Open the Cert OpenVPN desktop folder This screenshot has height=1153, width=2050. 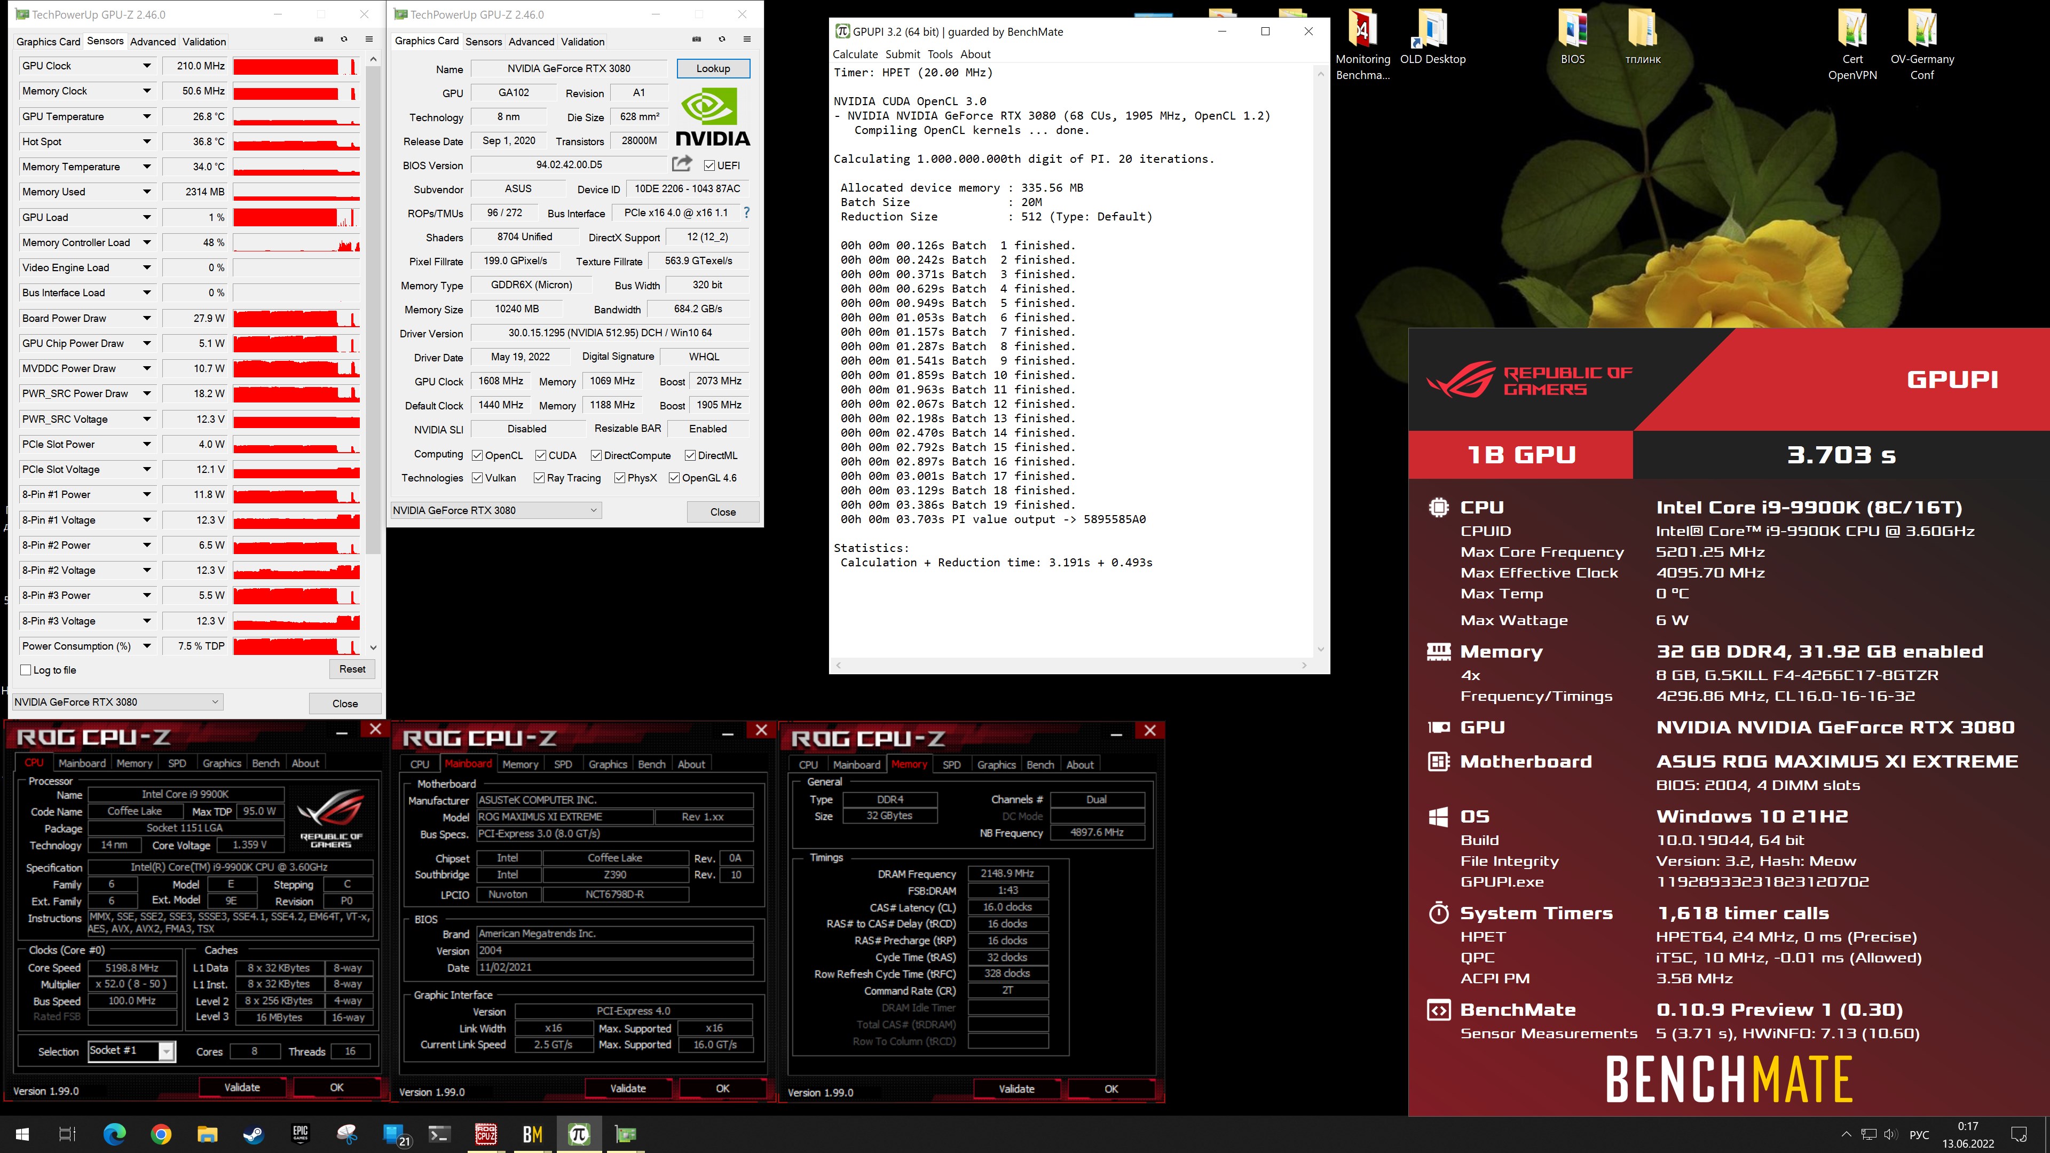tap(1852, 44)
